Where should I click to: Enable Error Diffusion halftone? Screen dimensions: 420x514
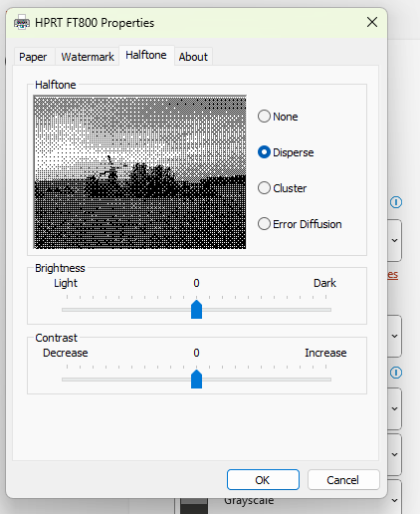(x=300, y=224)
